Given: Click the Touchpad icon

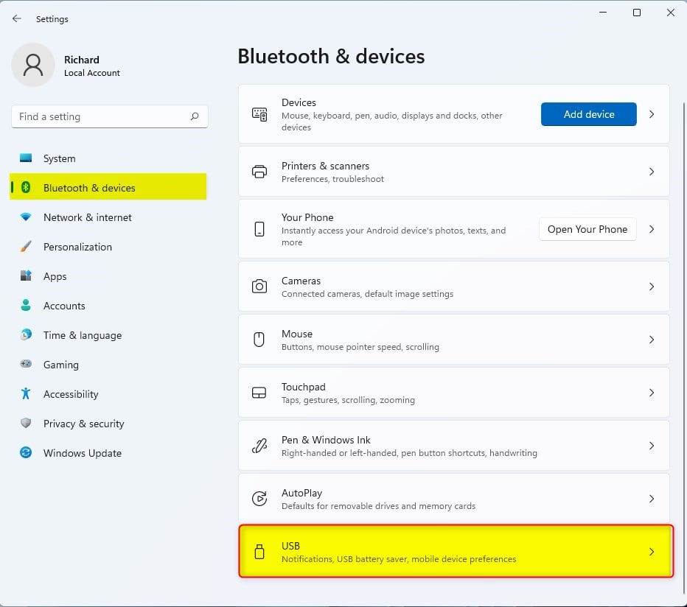Looking at the screenshot, I should [259, 393].
